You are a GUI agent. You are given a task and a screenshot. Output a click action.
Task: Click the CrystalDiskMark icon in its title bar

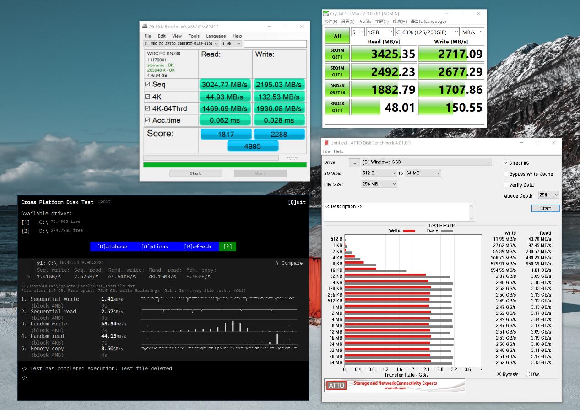click(327, 13)
